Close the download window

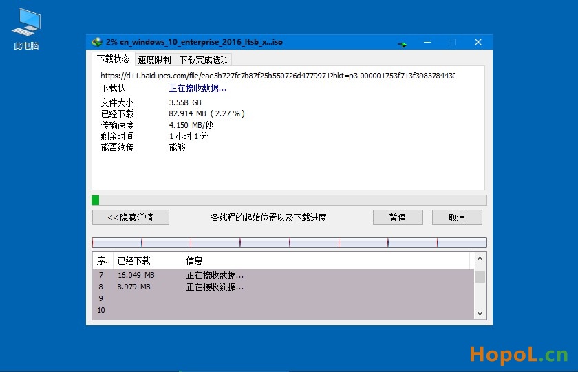478,42
